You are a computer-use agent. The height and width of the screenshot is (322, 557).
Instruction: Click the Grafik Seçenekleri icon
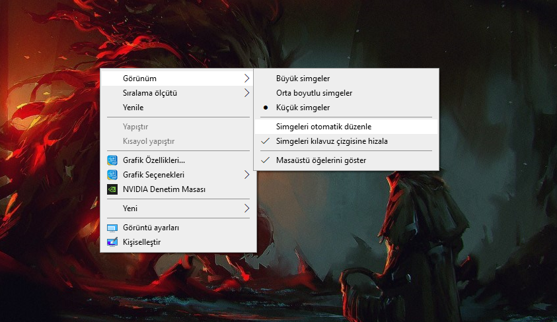point(112,175)
